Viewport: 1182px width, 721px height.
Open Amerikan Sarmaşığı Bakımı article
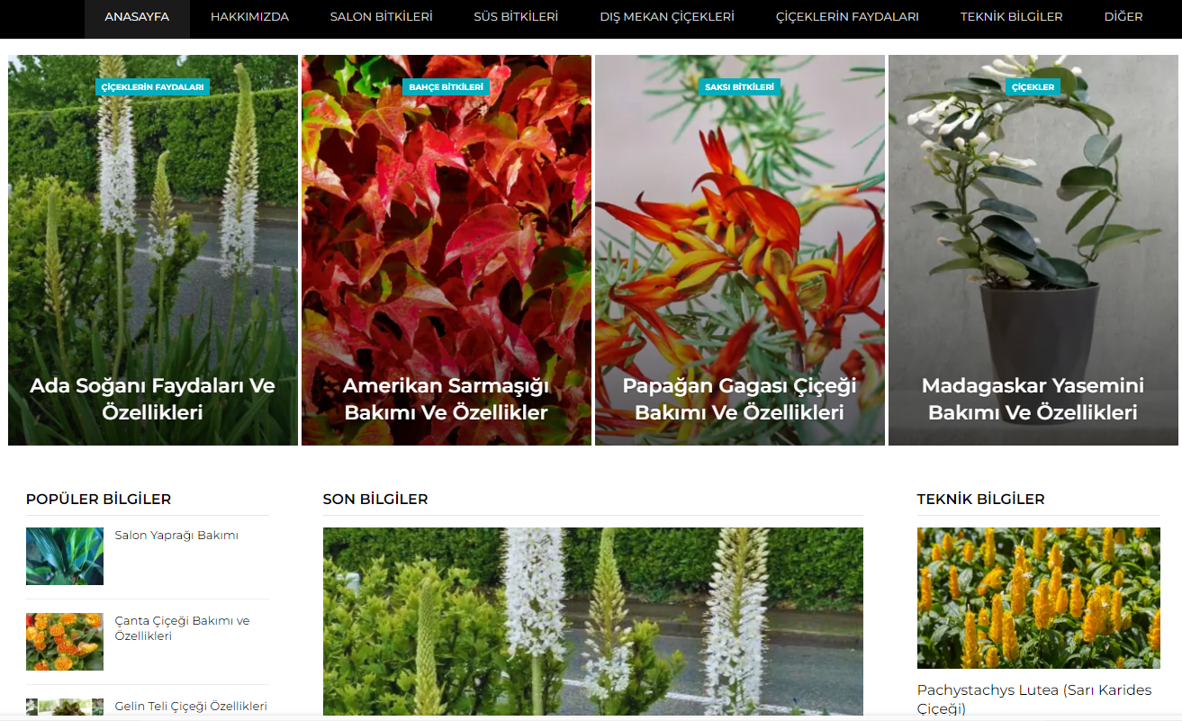coord(447,399)
